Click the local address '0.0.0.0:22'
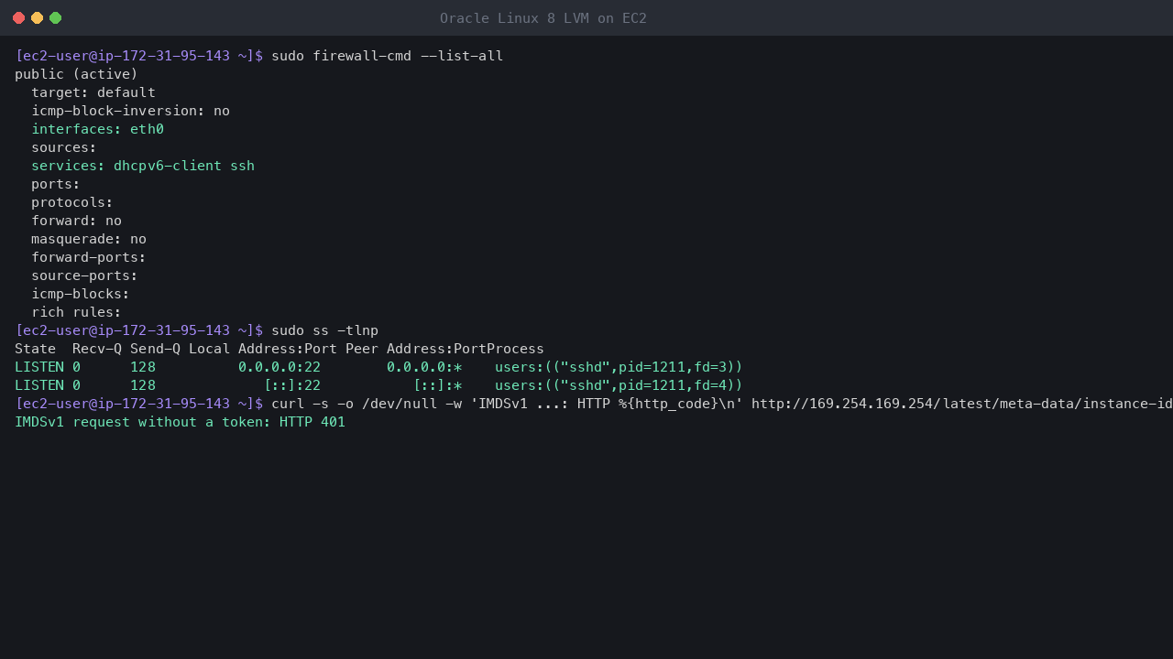1173x659 pixels. (280, 367)
